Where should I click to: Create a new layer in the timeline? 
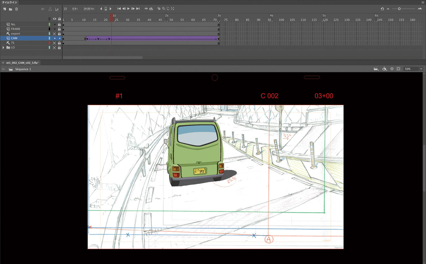5,9
